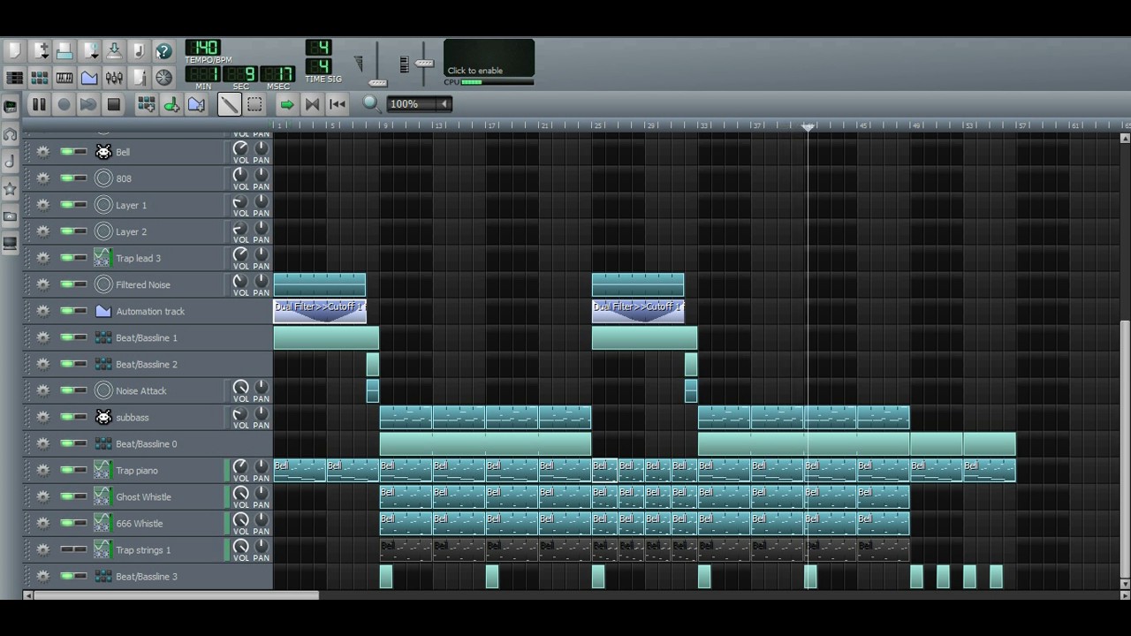Screen dimensions: 1131x636
Task: Open the Automation Editor
Action: pos(89,78)
